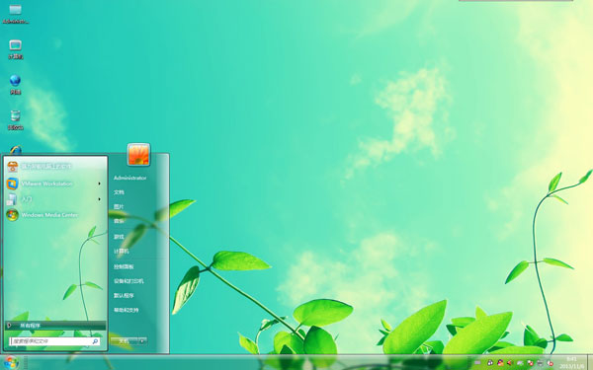Viewport: 593px width, 370px height.
Task: Click the gray printer-like tray icon
Action: [x=540, y=363]
